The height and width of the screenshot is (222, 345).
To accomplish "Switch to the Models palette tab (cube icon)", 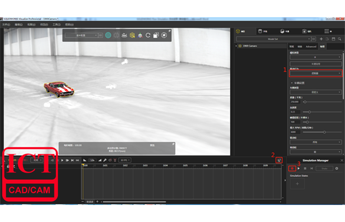I will pyautogui.click(x=240, y=31).
